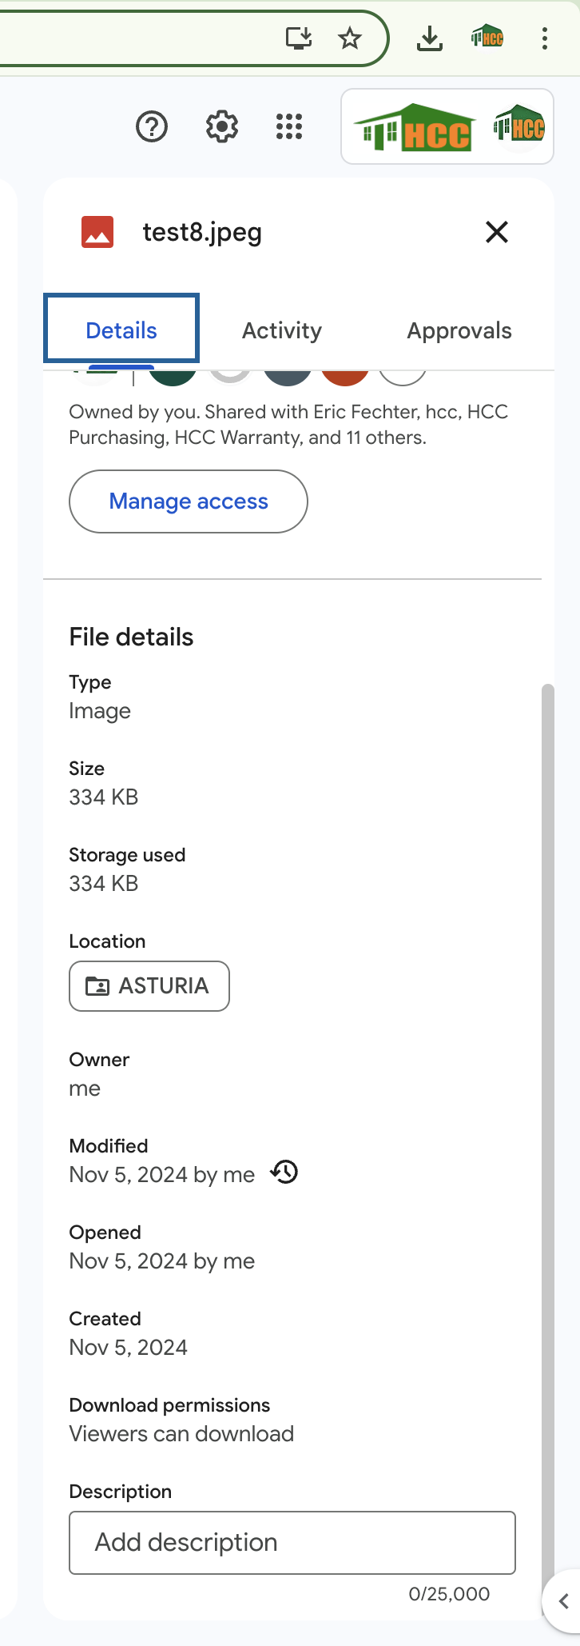Click the details panel vertical scrollbar
The image size is (580, 1646).
(x=547, y=1120)
